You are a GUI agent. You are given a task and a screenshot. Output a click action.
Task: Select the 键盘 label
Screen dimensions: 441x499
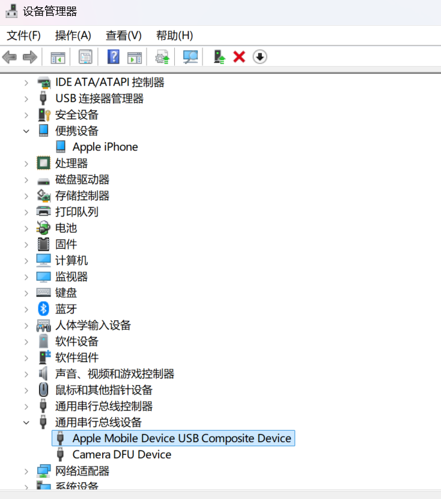click(66, 293)
